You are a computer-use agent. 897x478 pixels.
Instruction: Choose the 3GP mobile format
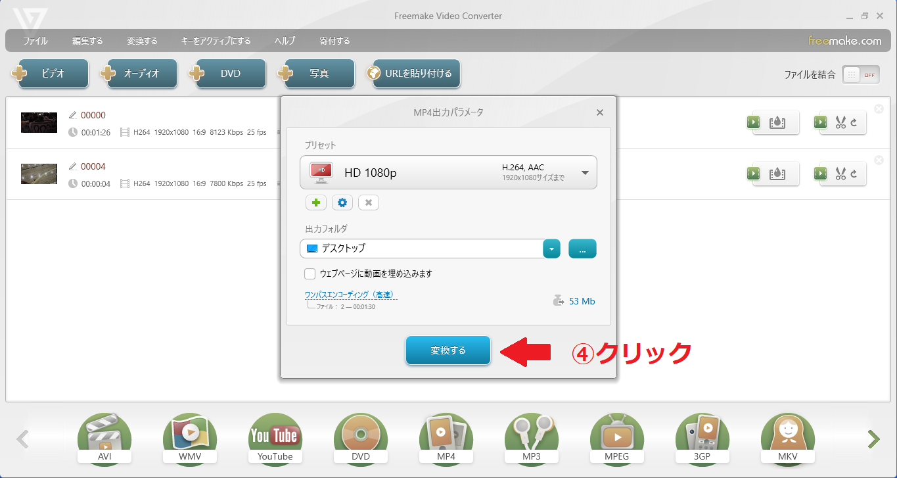tap(702, 439)
